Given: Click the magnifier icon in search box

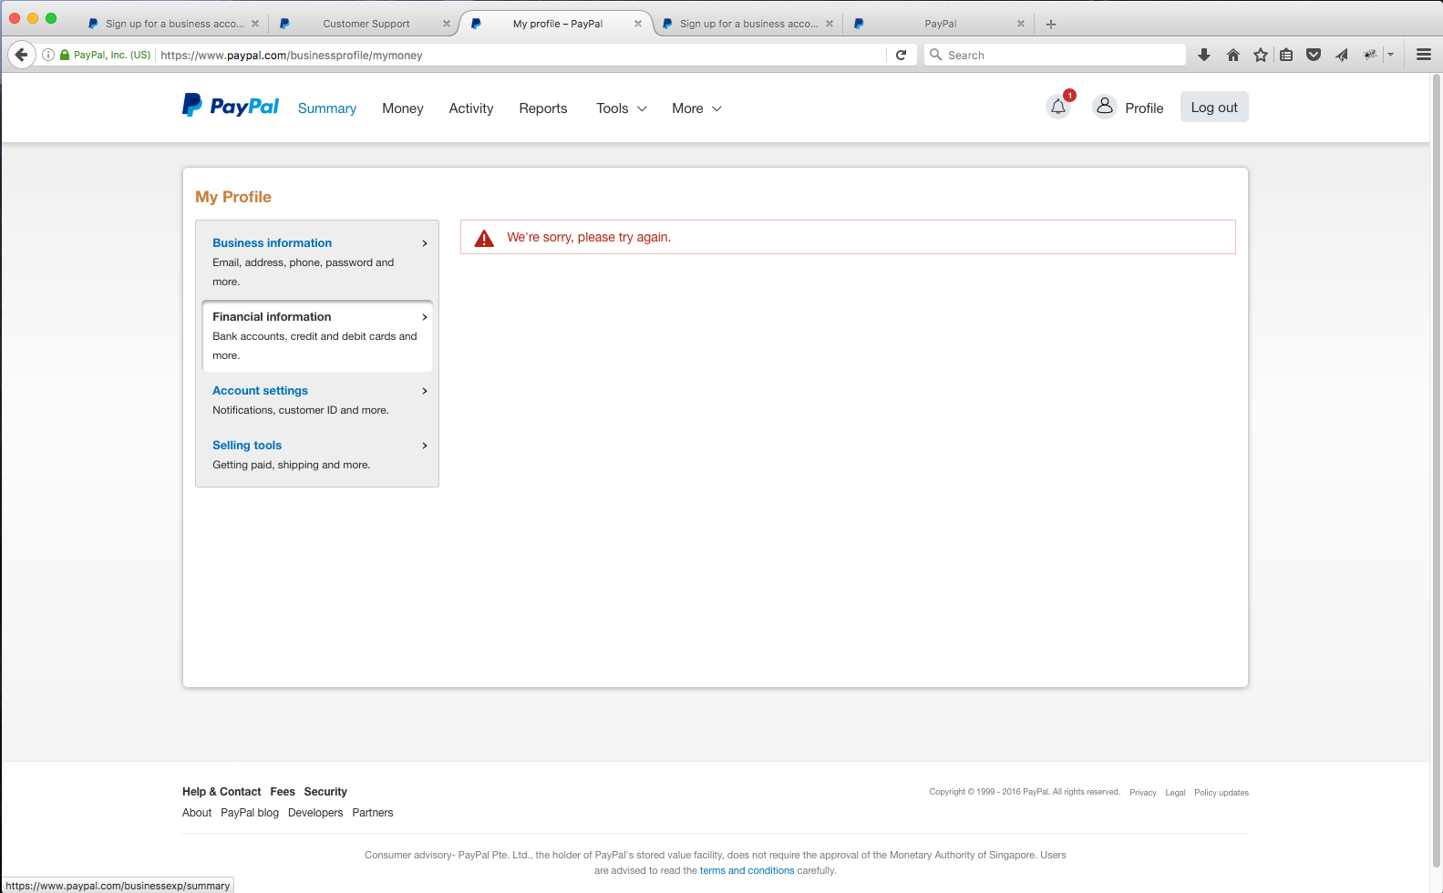Looking at the screenshot, I should pyautogui.click(x=935, y=55).
